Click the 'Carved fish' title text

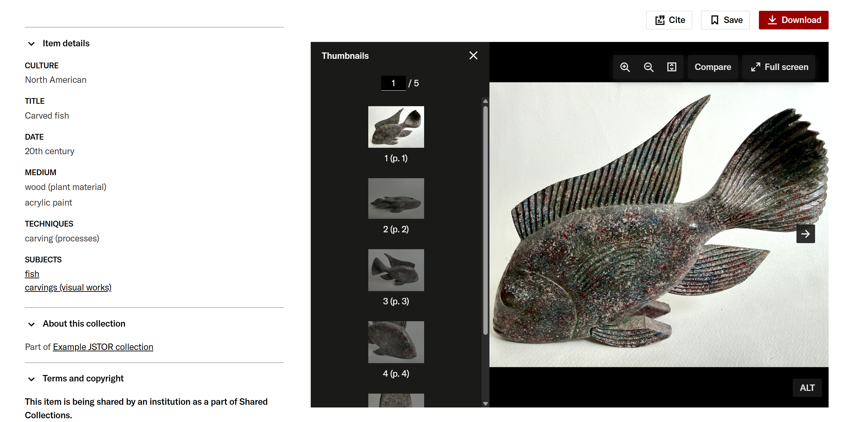point(47,116)
